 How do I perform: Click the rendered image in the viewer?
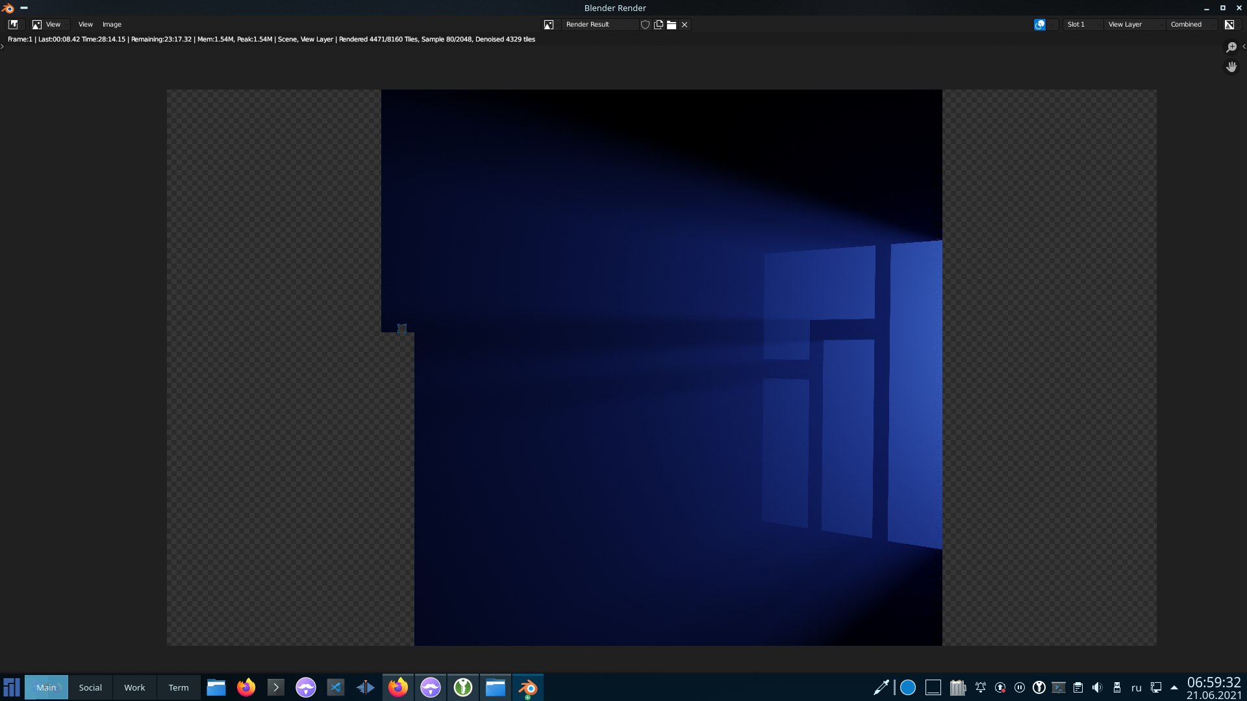click(661, 367)
